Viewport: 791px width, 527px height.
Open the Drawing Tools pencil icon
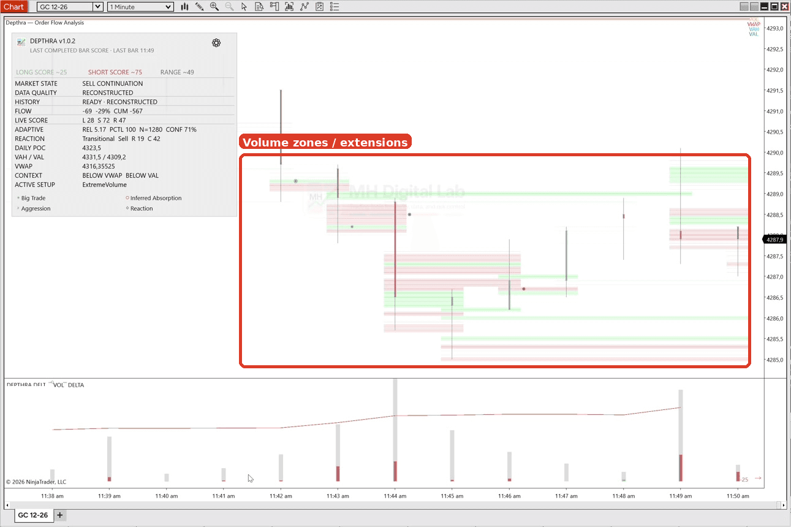click(200, 7)
